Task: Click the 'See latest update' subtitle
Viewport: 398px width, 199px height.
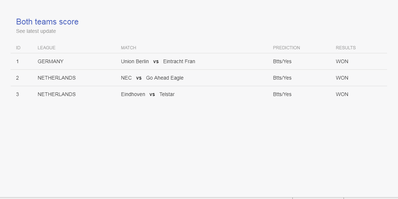Action: (36, 31)
